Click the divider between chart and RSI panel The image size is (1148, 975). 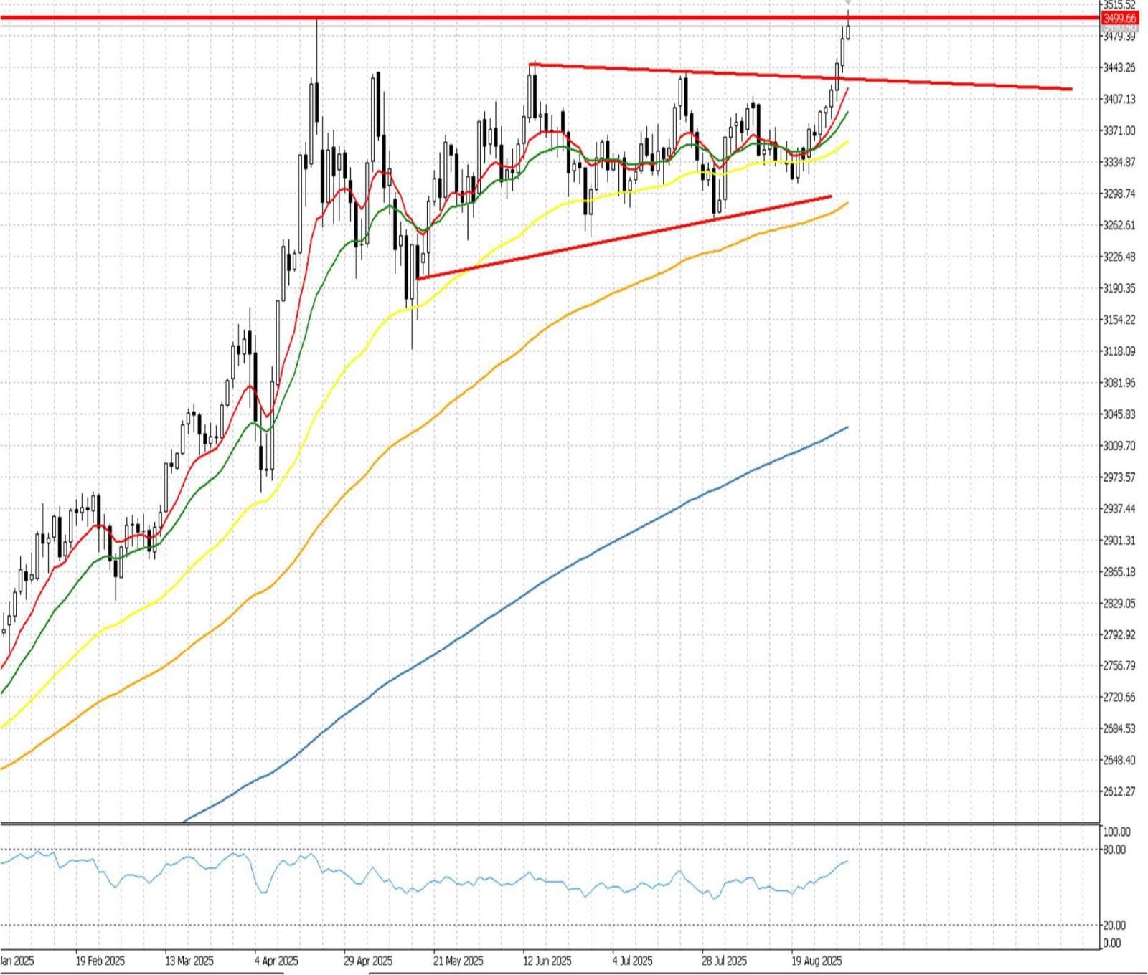(545, 823)
